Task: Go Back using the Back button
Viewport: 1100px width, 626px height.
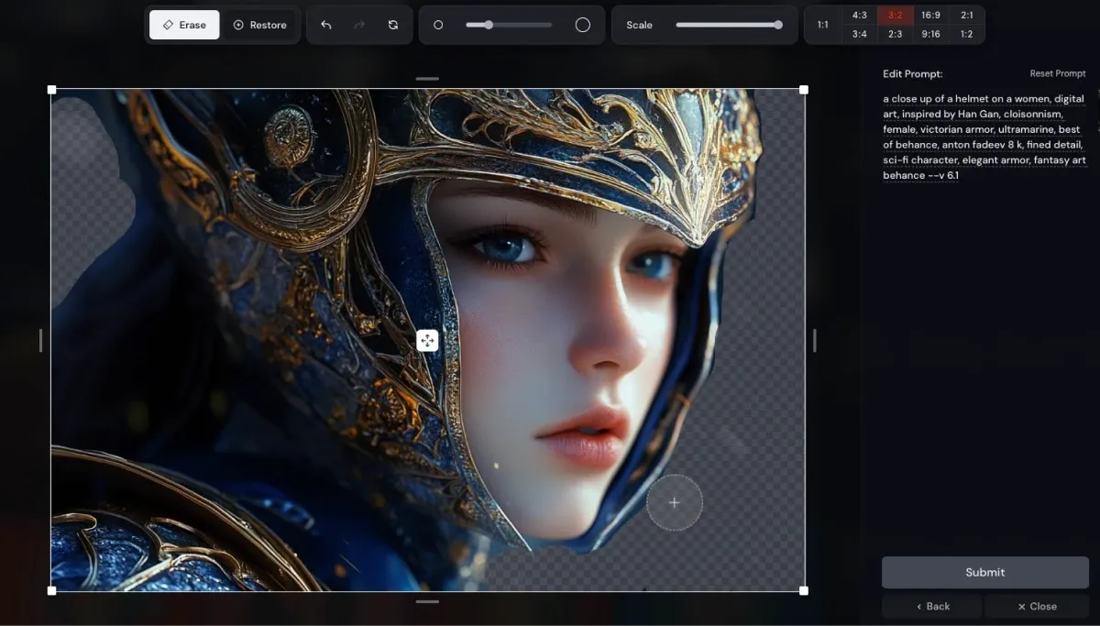Action: (932, 606)
